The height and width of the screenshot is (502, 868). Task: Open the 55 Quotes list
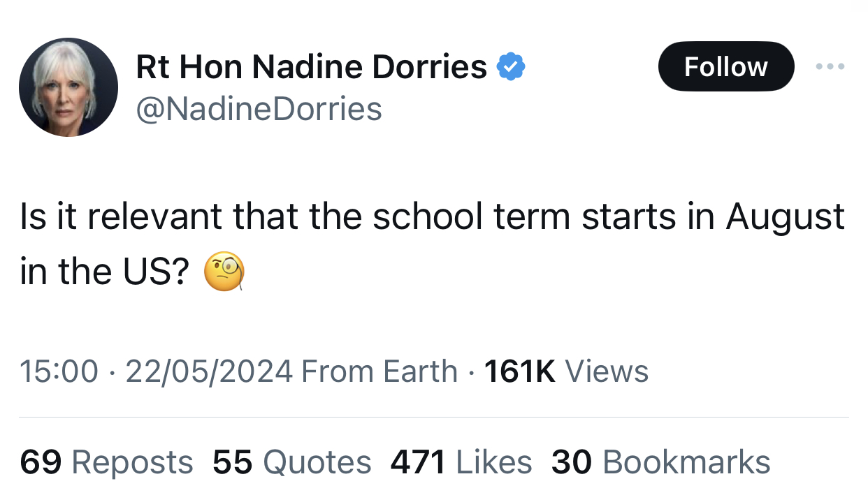291,462
